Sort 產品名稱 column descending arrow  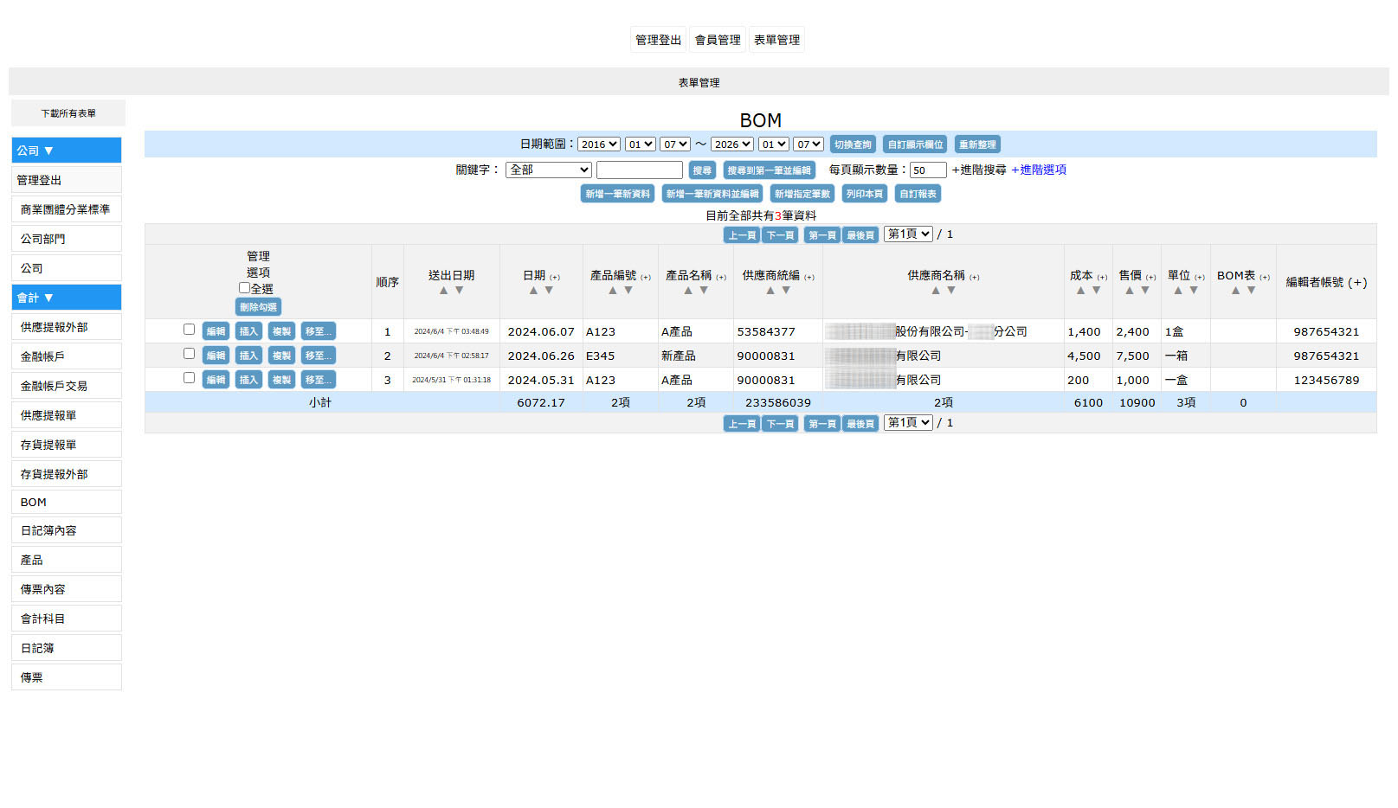pos(704,291)
